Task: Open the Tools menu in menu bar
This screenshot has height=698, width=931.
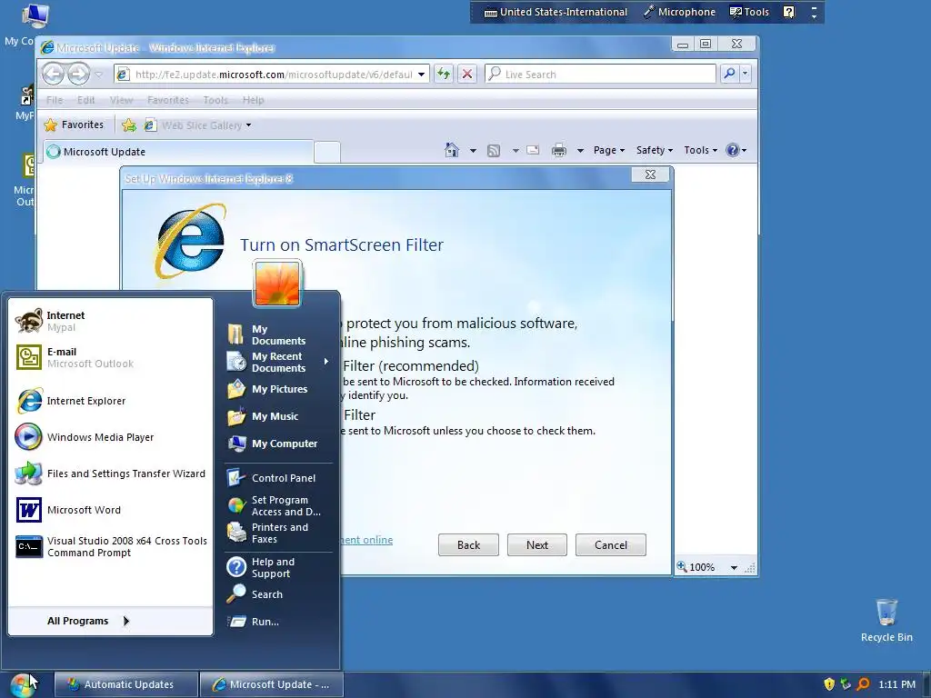Action: 215,100
